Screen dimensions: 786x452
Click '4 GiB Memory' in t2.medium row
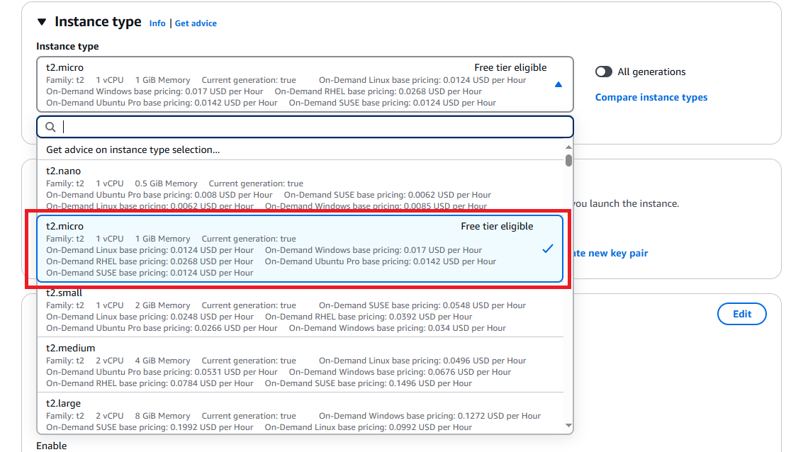coord(162,361)
